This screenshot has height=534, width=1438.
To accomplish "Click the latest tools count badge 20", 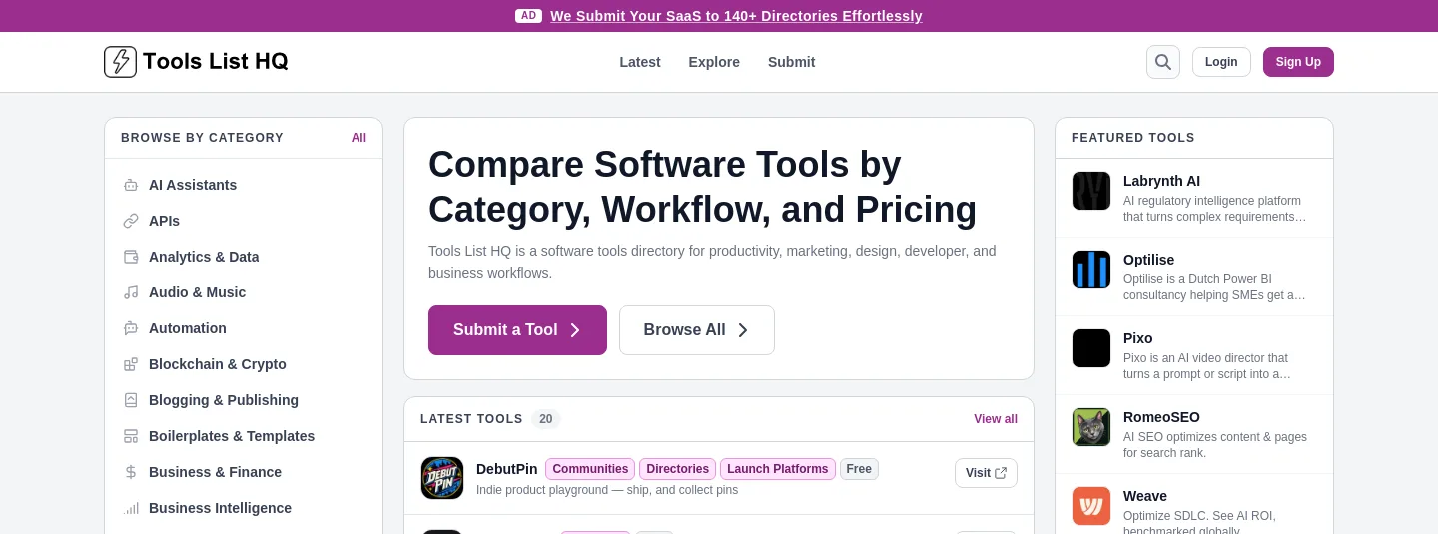I will 546,419.
